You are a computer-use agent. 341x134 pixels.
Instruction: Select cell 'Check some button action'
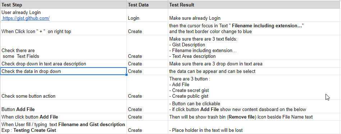pyautogui.click(x=63, y=87)
